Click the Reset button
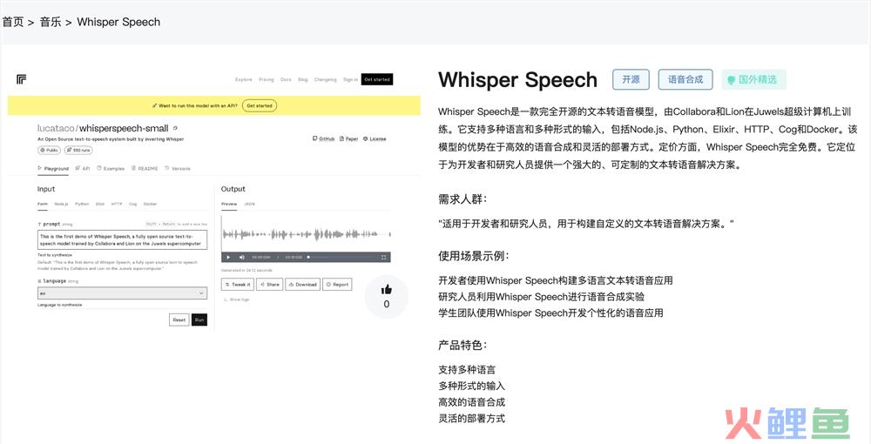The image size is (871, 444). (x=179, y=320)
